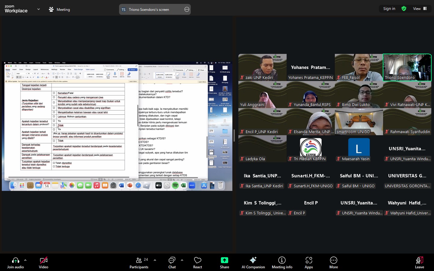Open the View layout menu
Viewport: 434px width, 271px height.
click(x=420, y=9)
